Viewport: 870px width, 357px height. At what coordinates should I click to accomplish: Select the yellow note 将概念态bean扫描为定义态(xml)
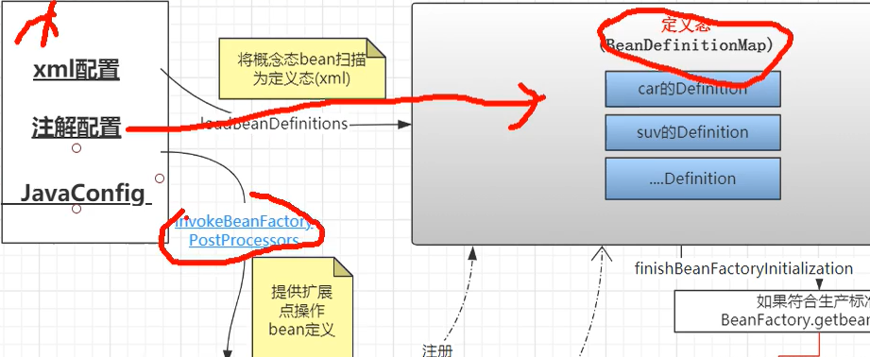coord(302,68)
